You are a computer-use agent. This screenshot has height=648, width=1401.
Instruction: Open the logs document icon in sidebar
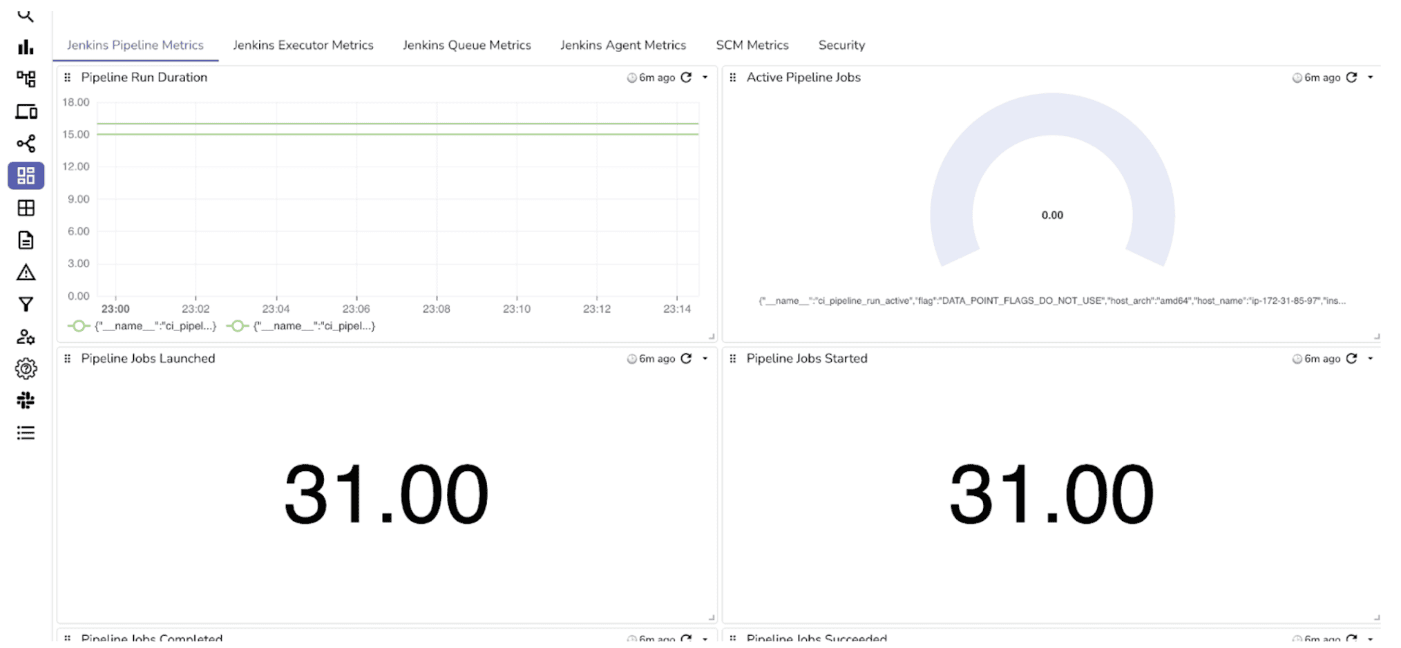click(26, 240)
